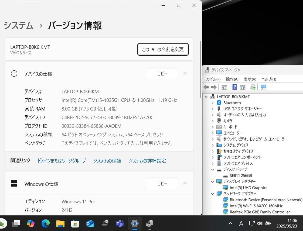303x231 pixels.
Task: Click the device ID C4BEE2D2 value
Action: [107, 118]
